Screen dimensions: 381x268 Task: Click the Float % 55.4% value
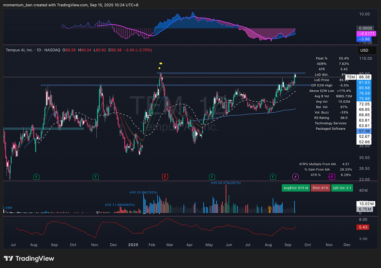(x=344, y=59)
